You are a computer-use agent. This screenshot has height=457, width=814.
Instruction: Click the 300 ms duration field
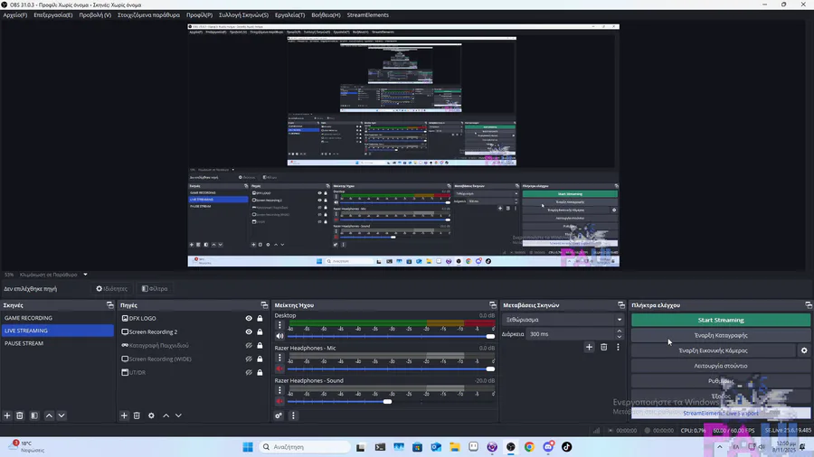tap(571, 334)
